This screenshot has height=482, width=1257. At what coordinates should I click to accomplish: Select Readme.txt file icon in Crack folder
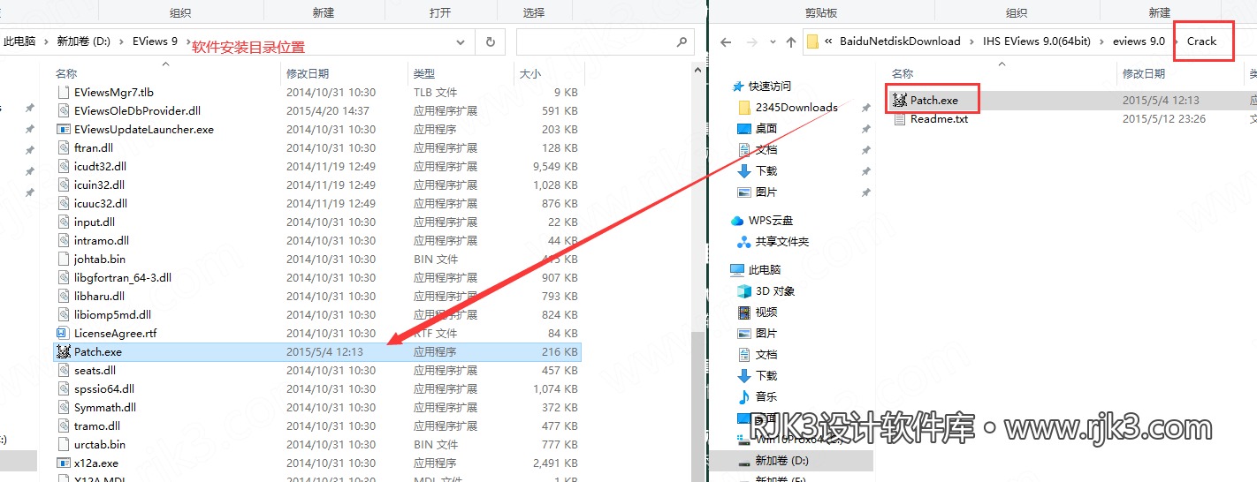[900, 119]
